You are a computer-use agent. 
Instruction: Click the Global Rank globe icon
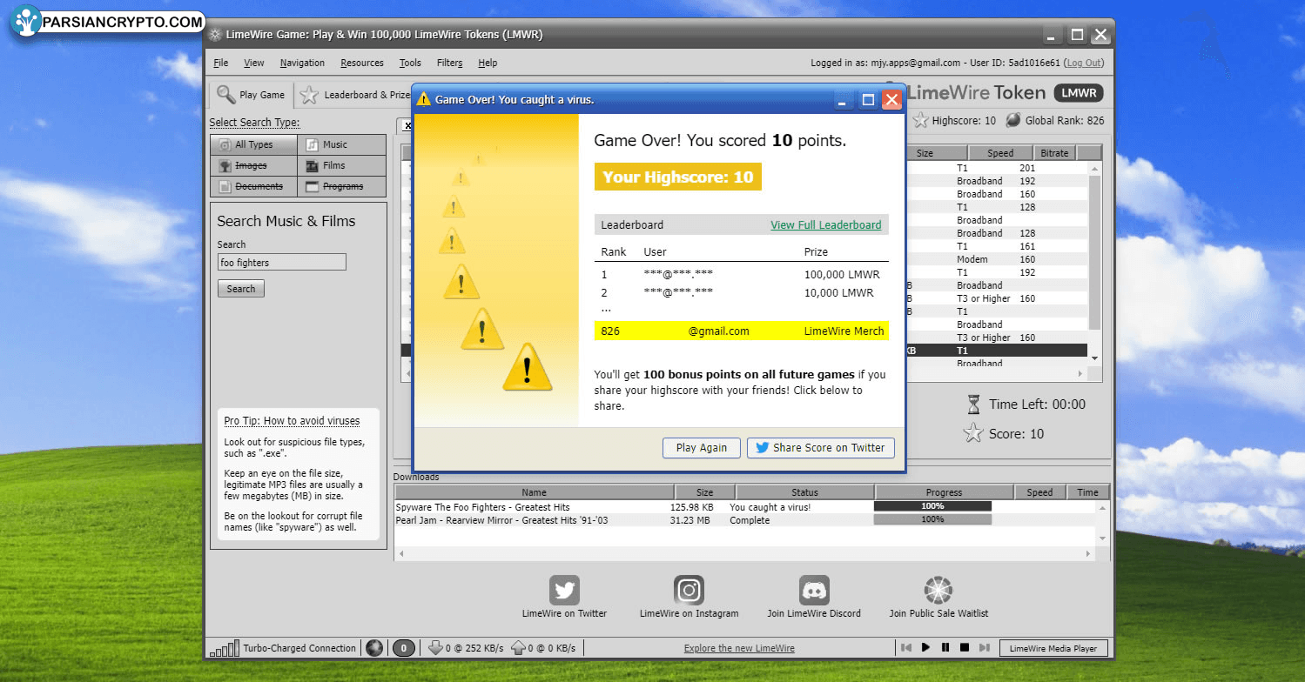click(1013, 121)
